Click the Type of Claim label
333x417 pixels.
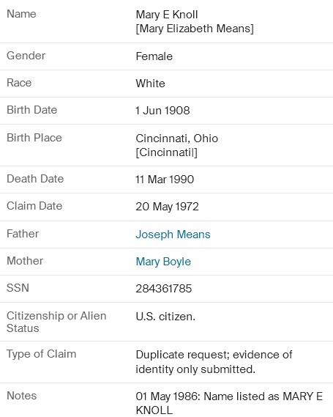pyautogui.click(x=42, y=354)
